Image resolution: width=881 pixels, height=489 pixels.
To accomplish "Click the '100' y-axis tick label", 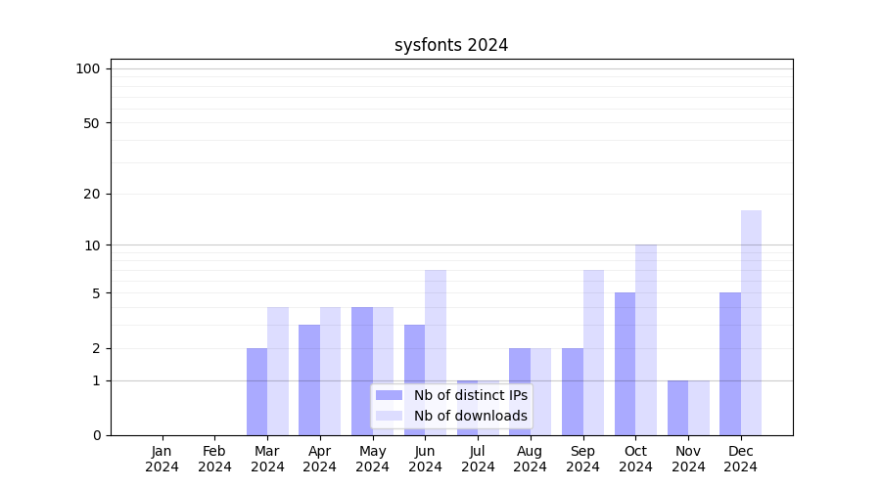I will click(x=88, y=68).
